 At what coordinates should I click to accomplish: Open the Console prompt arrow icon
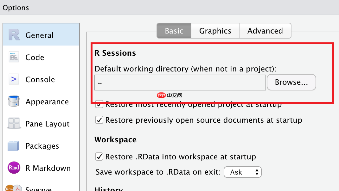point(14,79)
